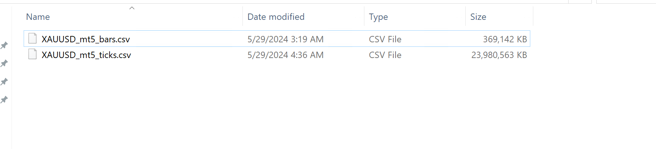Click the 23,980,563 KB size value

[x=499, y=55]
